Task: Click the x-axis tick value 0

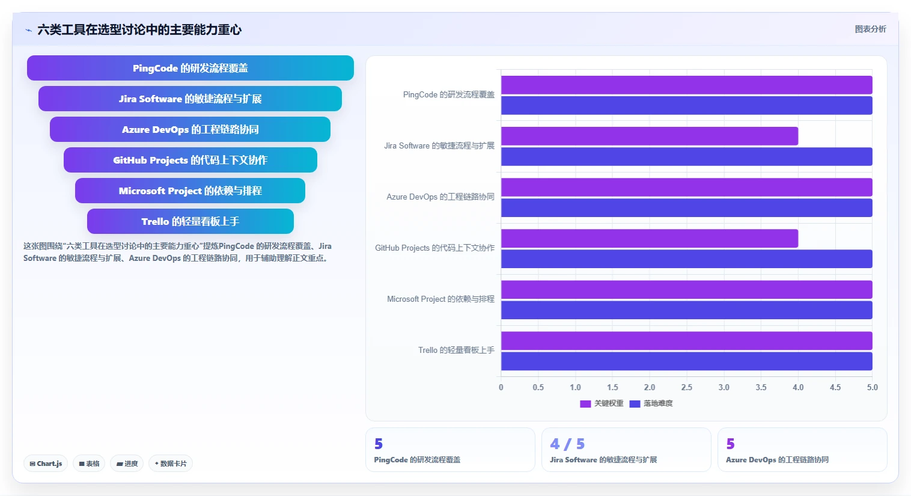Action: click(x=501, y=388)
